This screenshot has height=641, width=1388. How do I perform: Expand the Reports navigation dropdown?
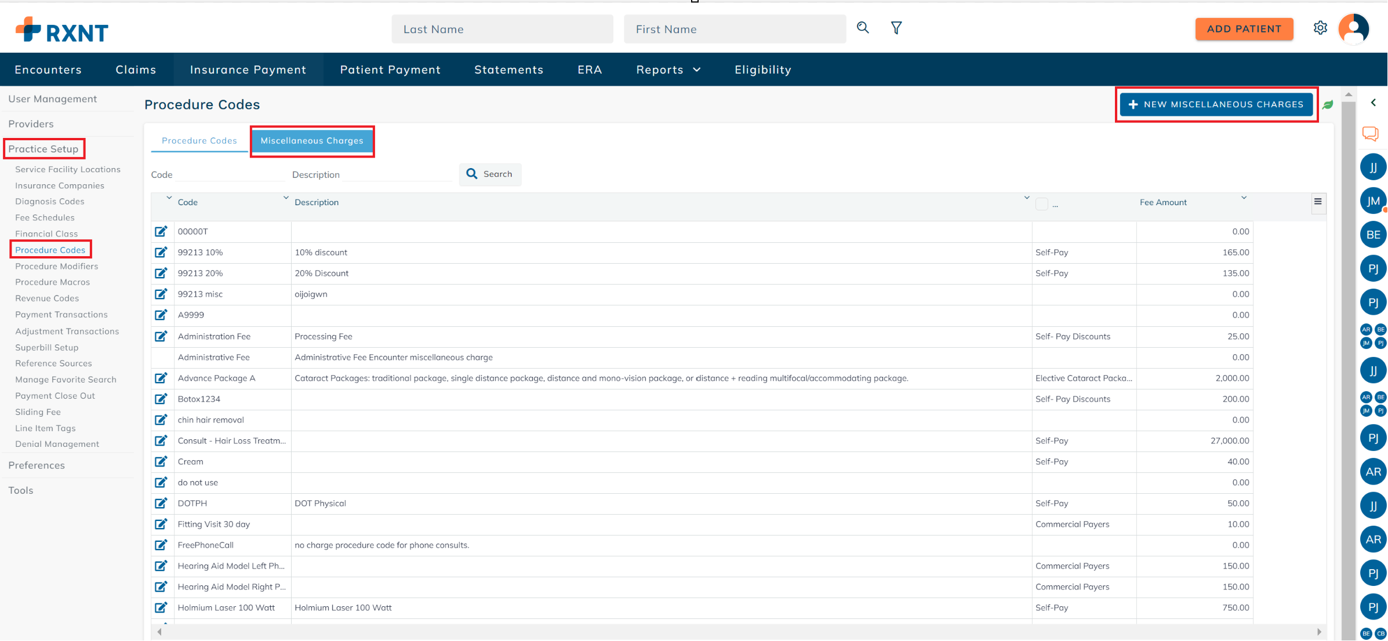click(x=668, y=70)
